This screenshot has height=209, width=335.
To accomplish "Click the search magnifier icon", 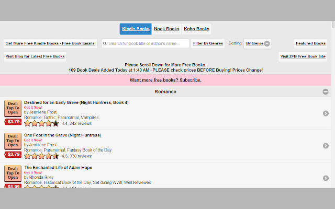I will pos(105,43).
